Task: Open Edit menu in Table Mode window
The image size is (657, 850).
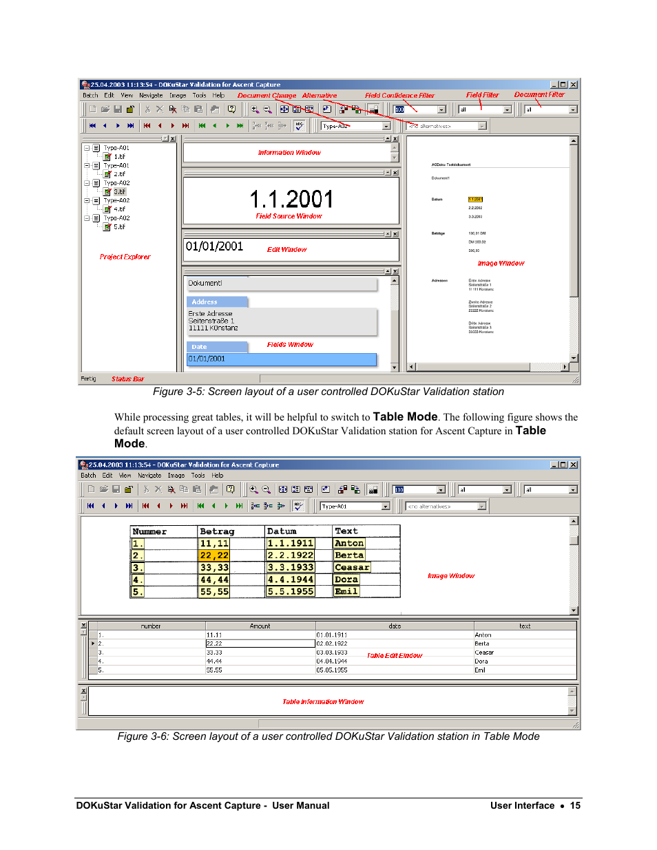Action: click(x=107, y=476)
